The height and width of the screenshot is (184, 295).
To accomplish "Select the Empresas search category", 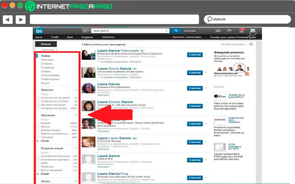I will tap(48, 68).
